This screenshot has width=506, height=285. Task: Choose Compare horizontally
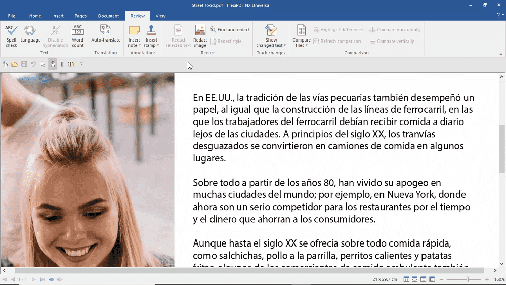tap(395, 30)
